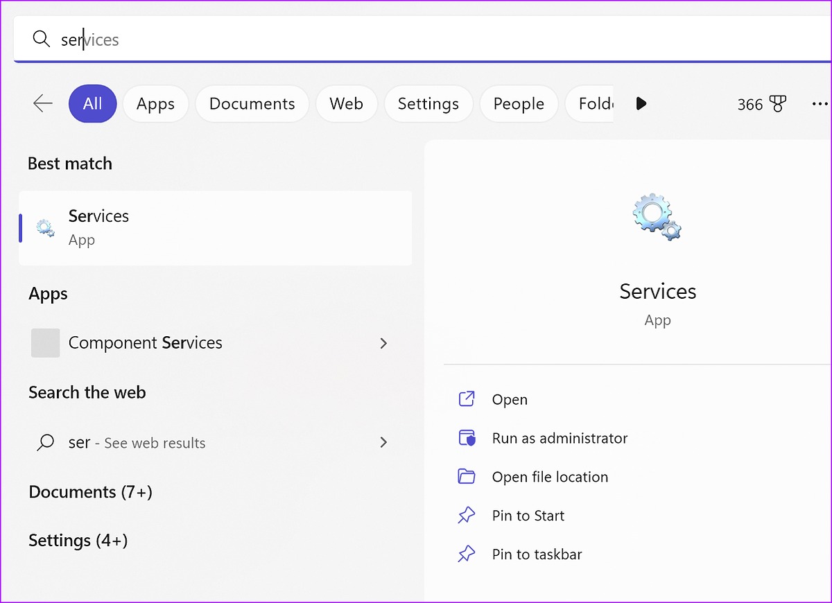
Task: Click the Pin to Start pin icon
Action: coord(467,516)
